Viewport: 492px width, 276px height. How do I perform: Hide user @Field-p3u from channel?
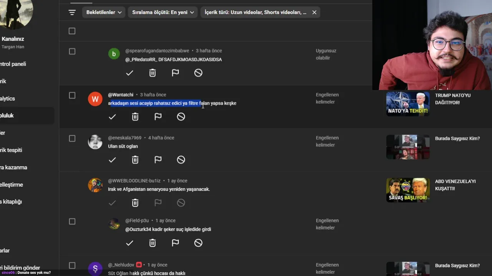(x=198, y=243)
